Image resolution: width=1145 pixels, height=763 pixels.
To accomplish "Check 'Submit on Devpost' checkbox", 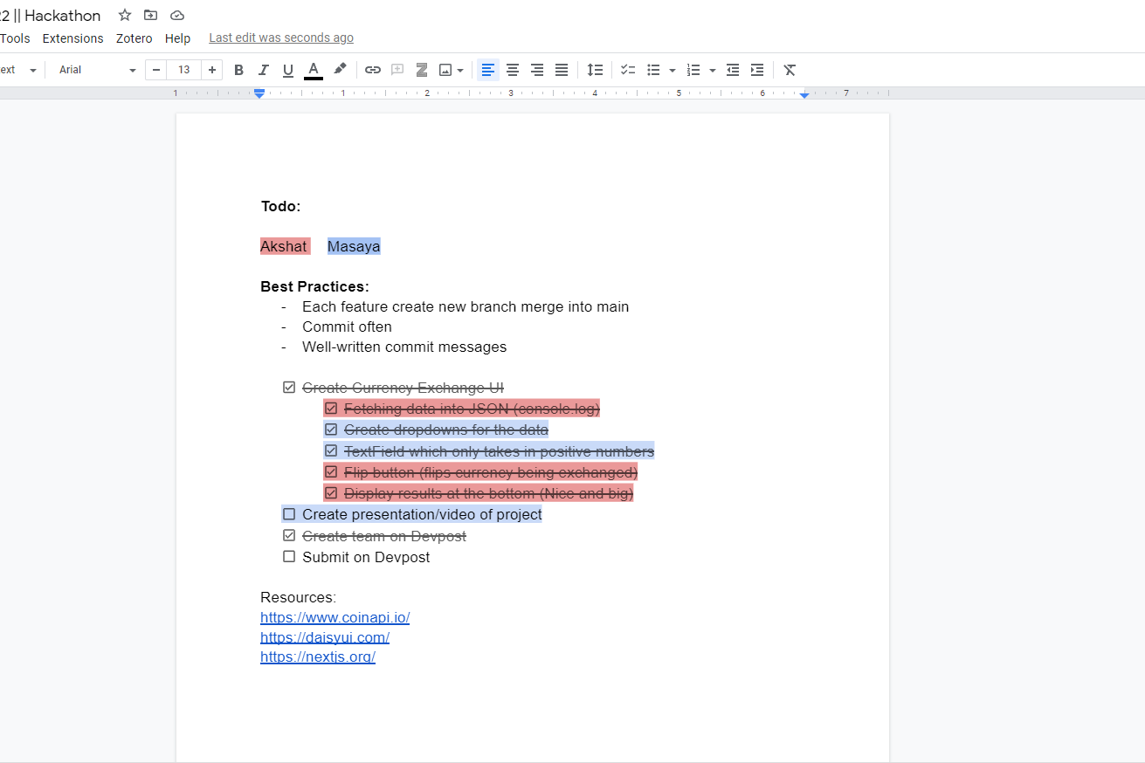I will 289,556.
